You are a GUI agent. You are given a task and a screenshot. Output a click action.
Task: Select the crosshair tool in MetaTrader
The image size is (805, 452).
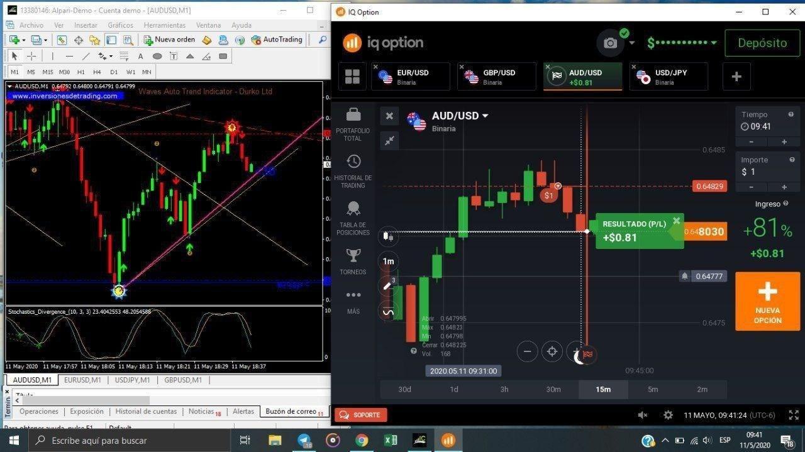[x=31, y=56]
